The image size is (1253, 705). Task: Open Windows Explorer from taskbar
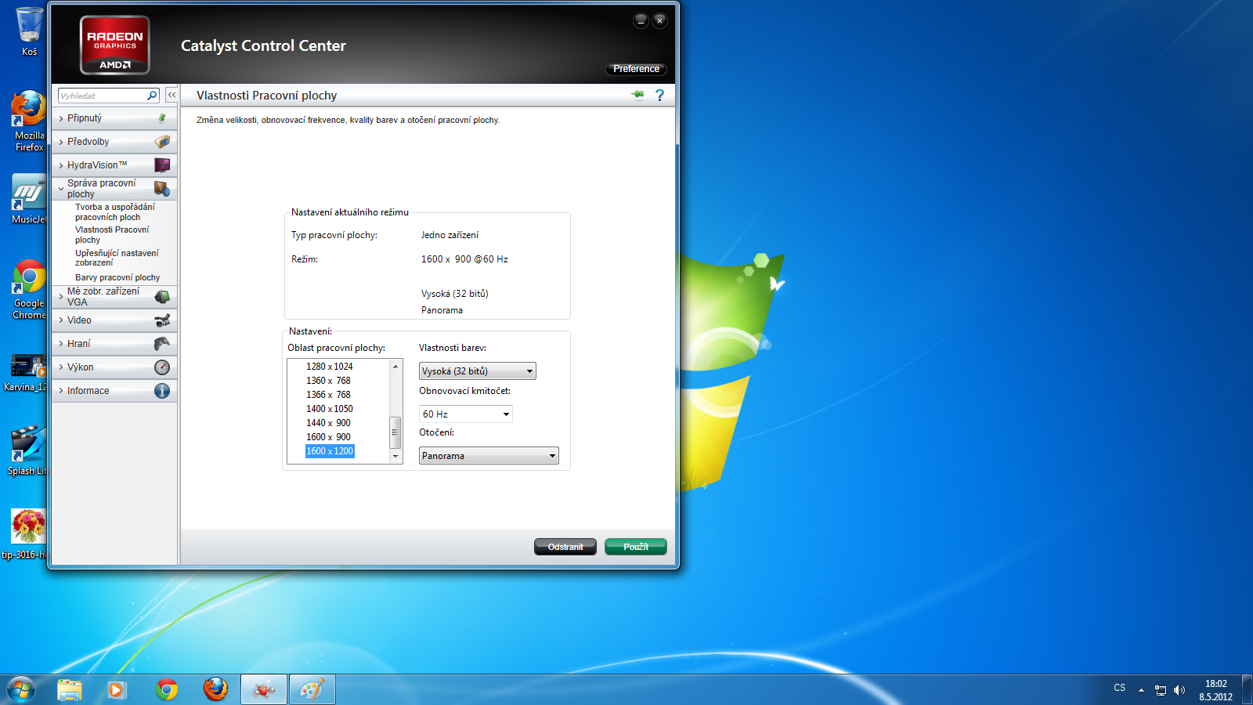click(70, 689)
